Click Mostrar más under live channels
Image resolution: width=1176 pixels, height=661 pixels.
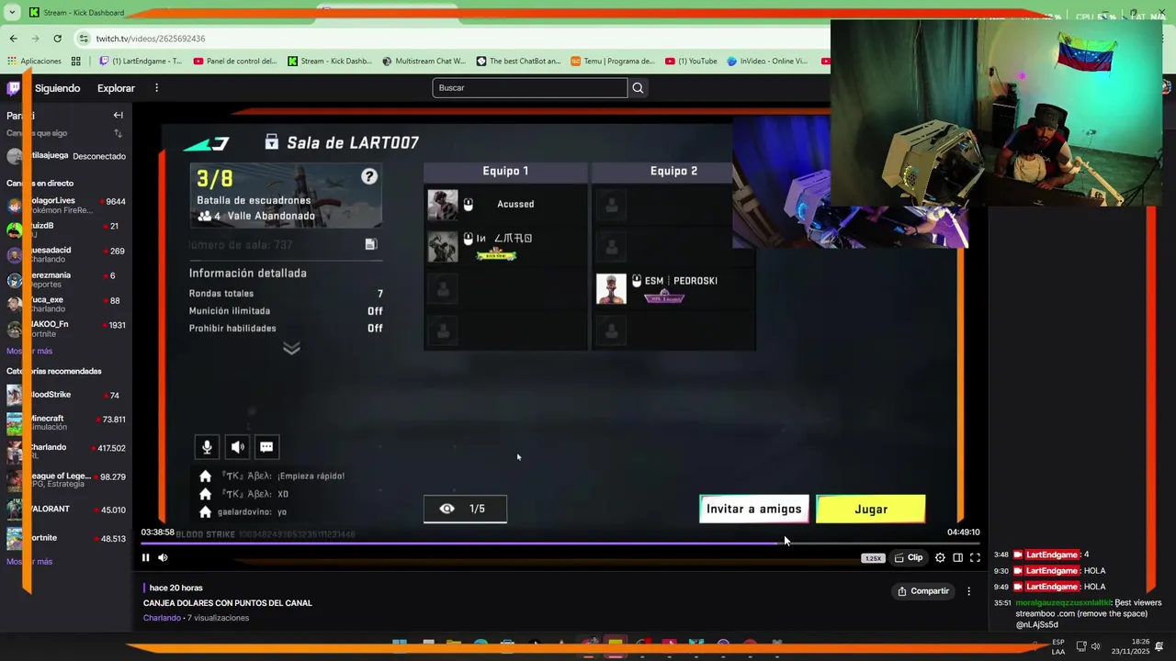point(29,351)
